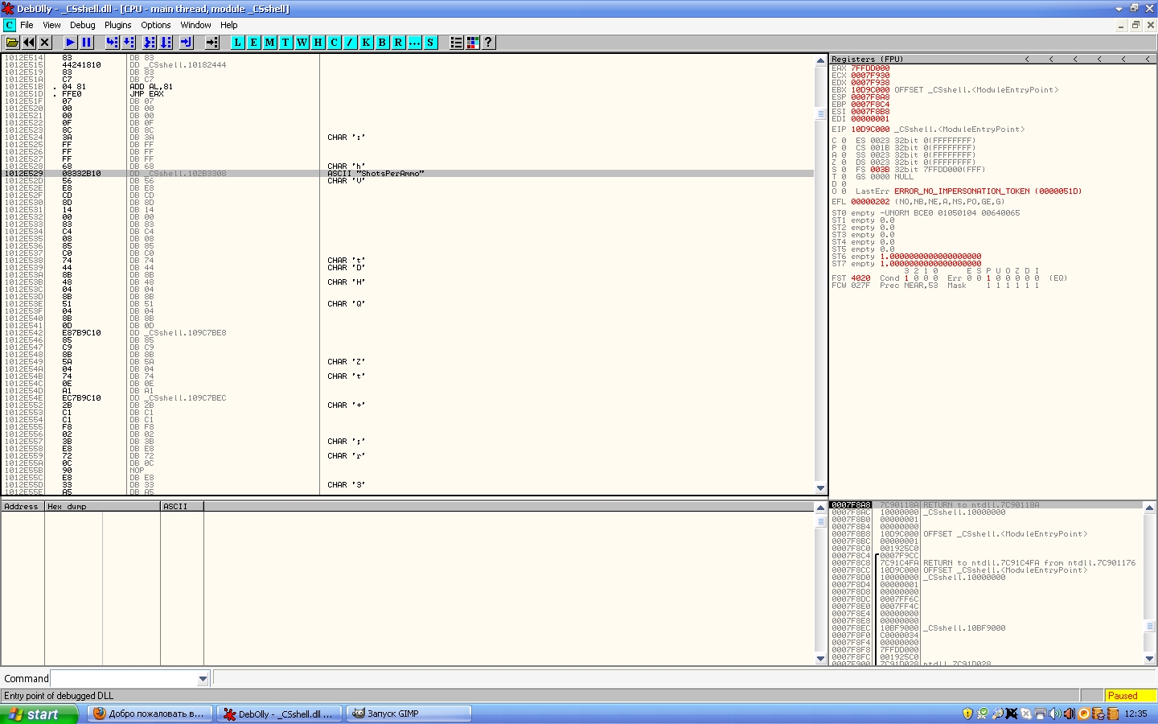Image resolution: width=1158 pixels, height=724 pixels.
Task: Show CPU window via C button
Action: [x=335, y=43]
